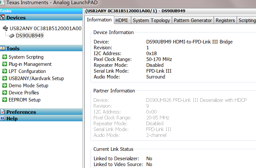Click the device Revision value 1
This screenshot has height=168, width=256.
coord(148,47)
